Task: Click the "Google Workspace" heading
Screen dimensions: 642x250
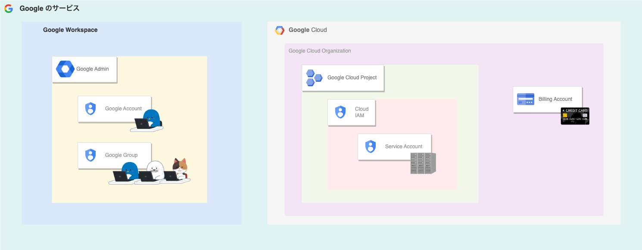Action: (70, 30)
